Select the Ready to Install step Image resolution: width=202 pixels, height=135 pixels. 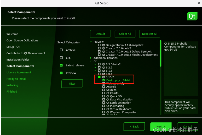point(16,79)
